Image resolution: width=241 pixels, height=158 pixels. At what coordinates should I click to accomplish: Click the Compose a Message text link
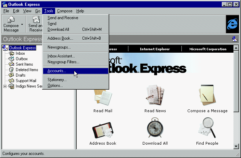pyautogui.click(x=207, y=111)
